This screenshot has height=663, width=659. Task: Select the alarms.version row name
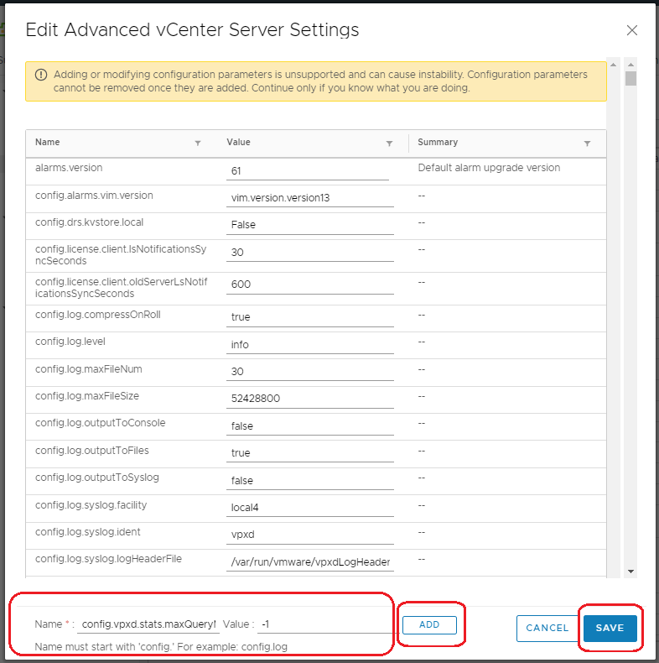tap(69, 168)
